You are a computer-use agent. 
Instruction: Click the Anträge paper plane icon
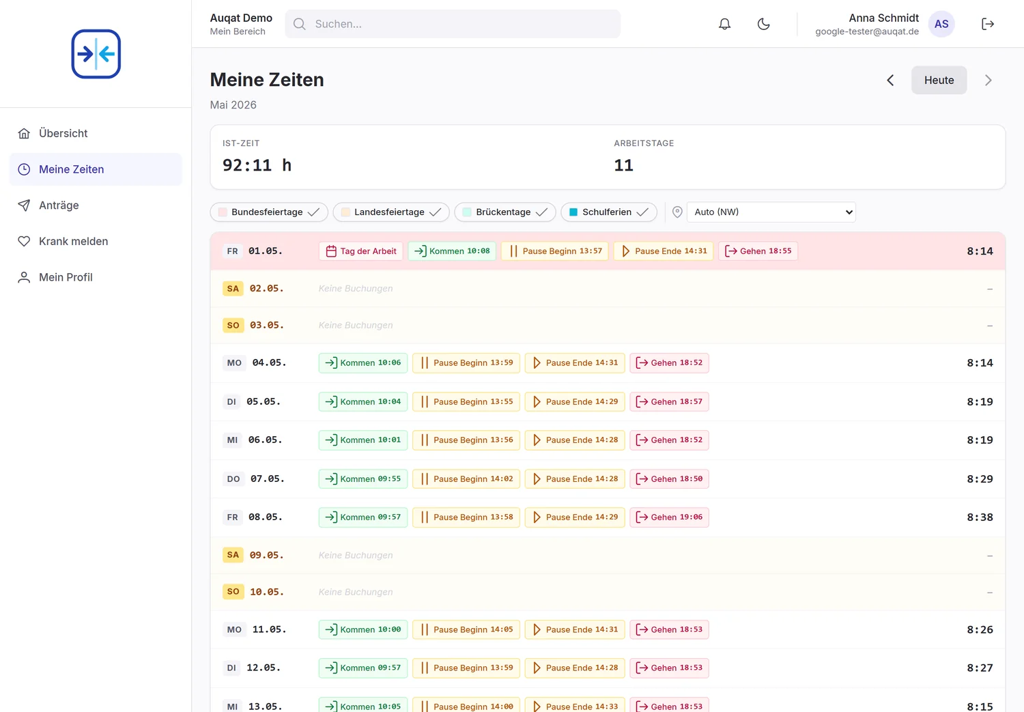pos(24,205)
